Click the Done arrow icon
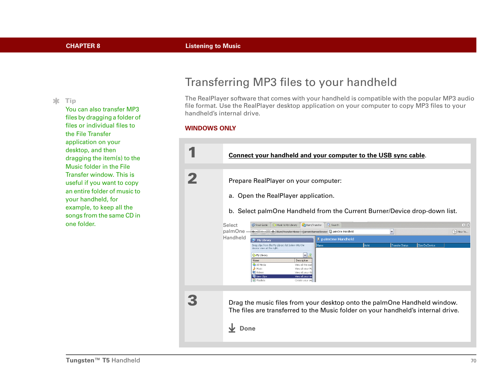Screen dimensions: 499x385 pos(232,328)
